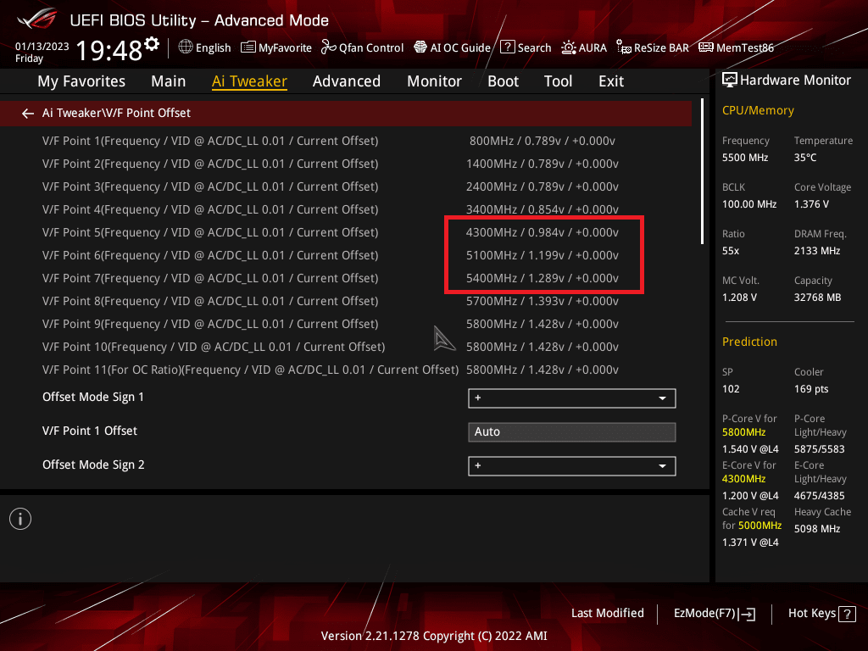The width and height of the screenshot is (868, 651).
Task: Select V/F Point 1 row label
Action: [x=210, y=142]
